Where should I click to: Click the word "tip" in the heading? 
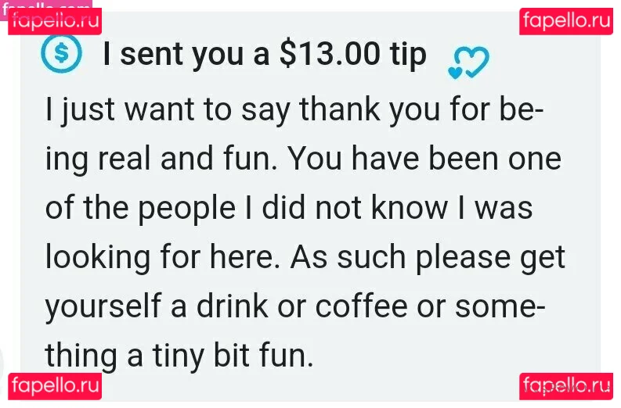click(x=407, y=55)
